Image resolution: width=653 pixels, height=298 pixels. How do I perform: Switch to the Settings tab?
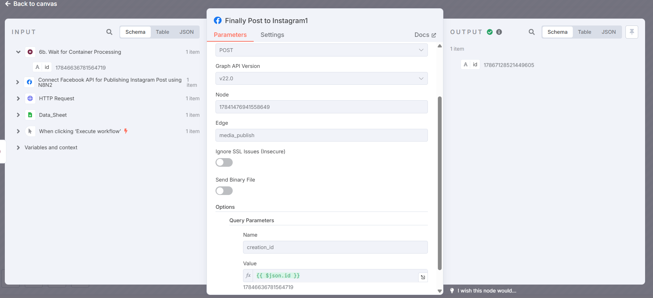(272, 35)
